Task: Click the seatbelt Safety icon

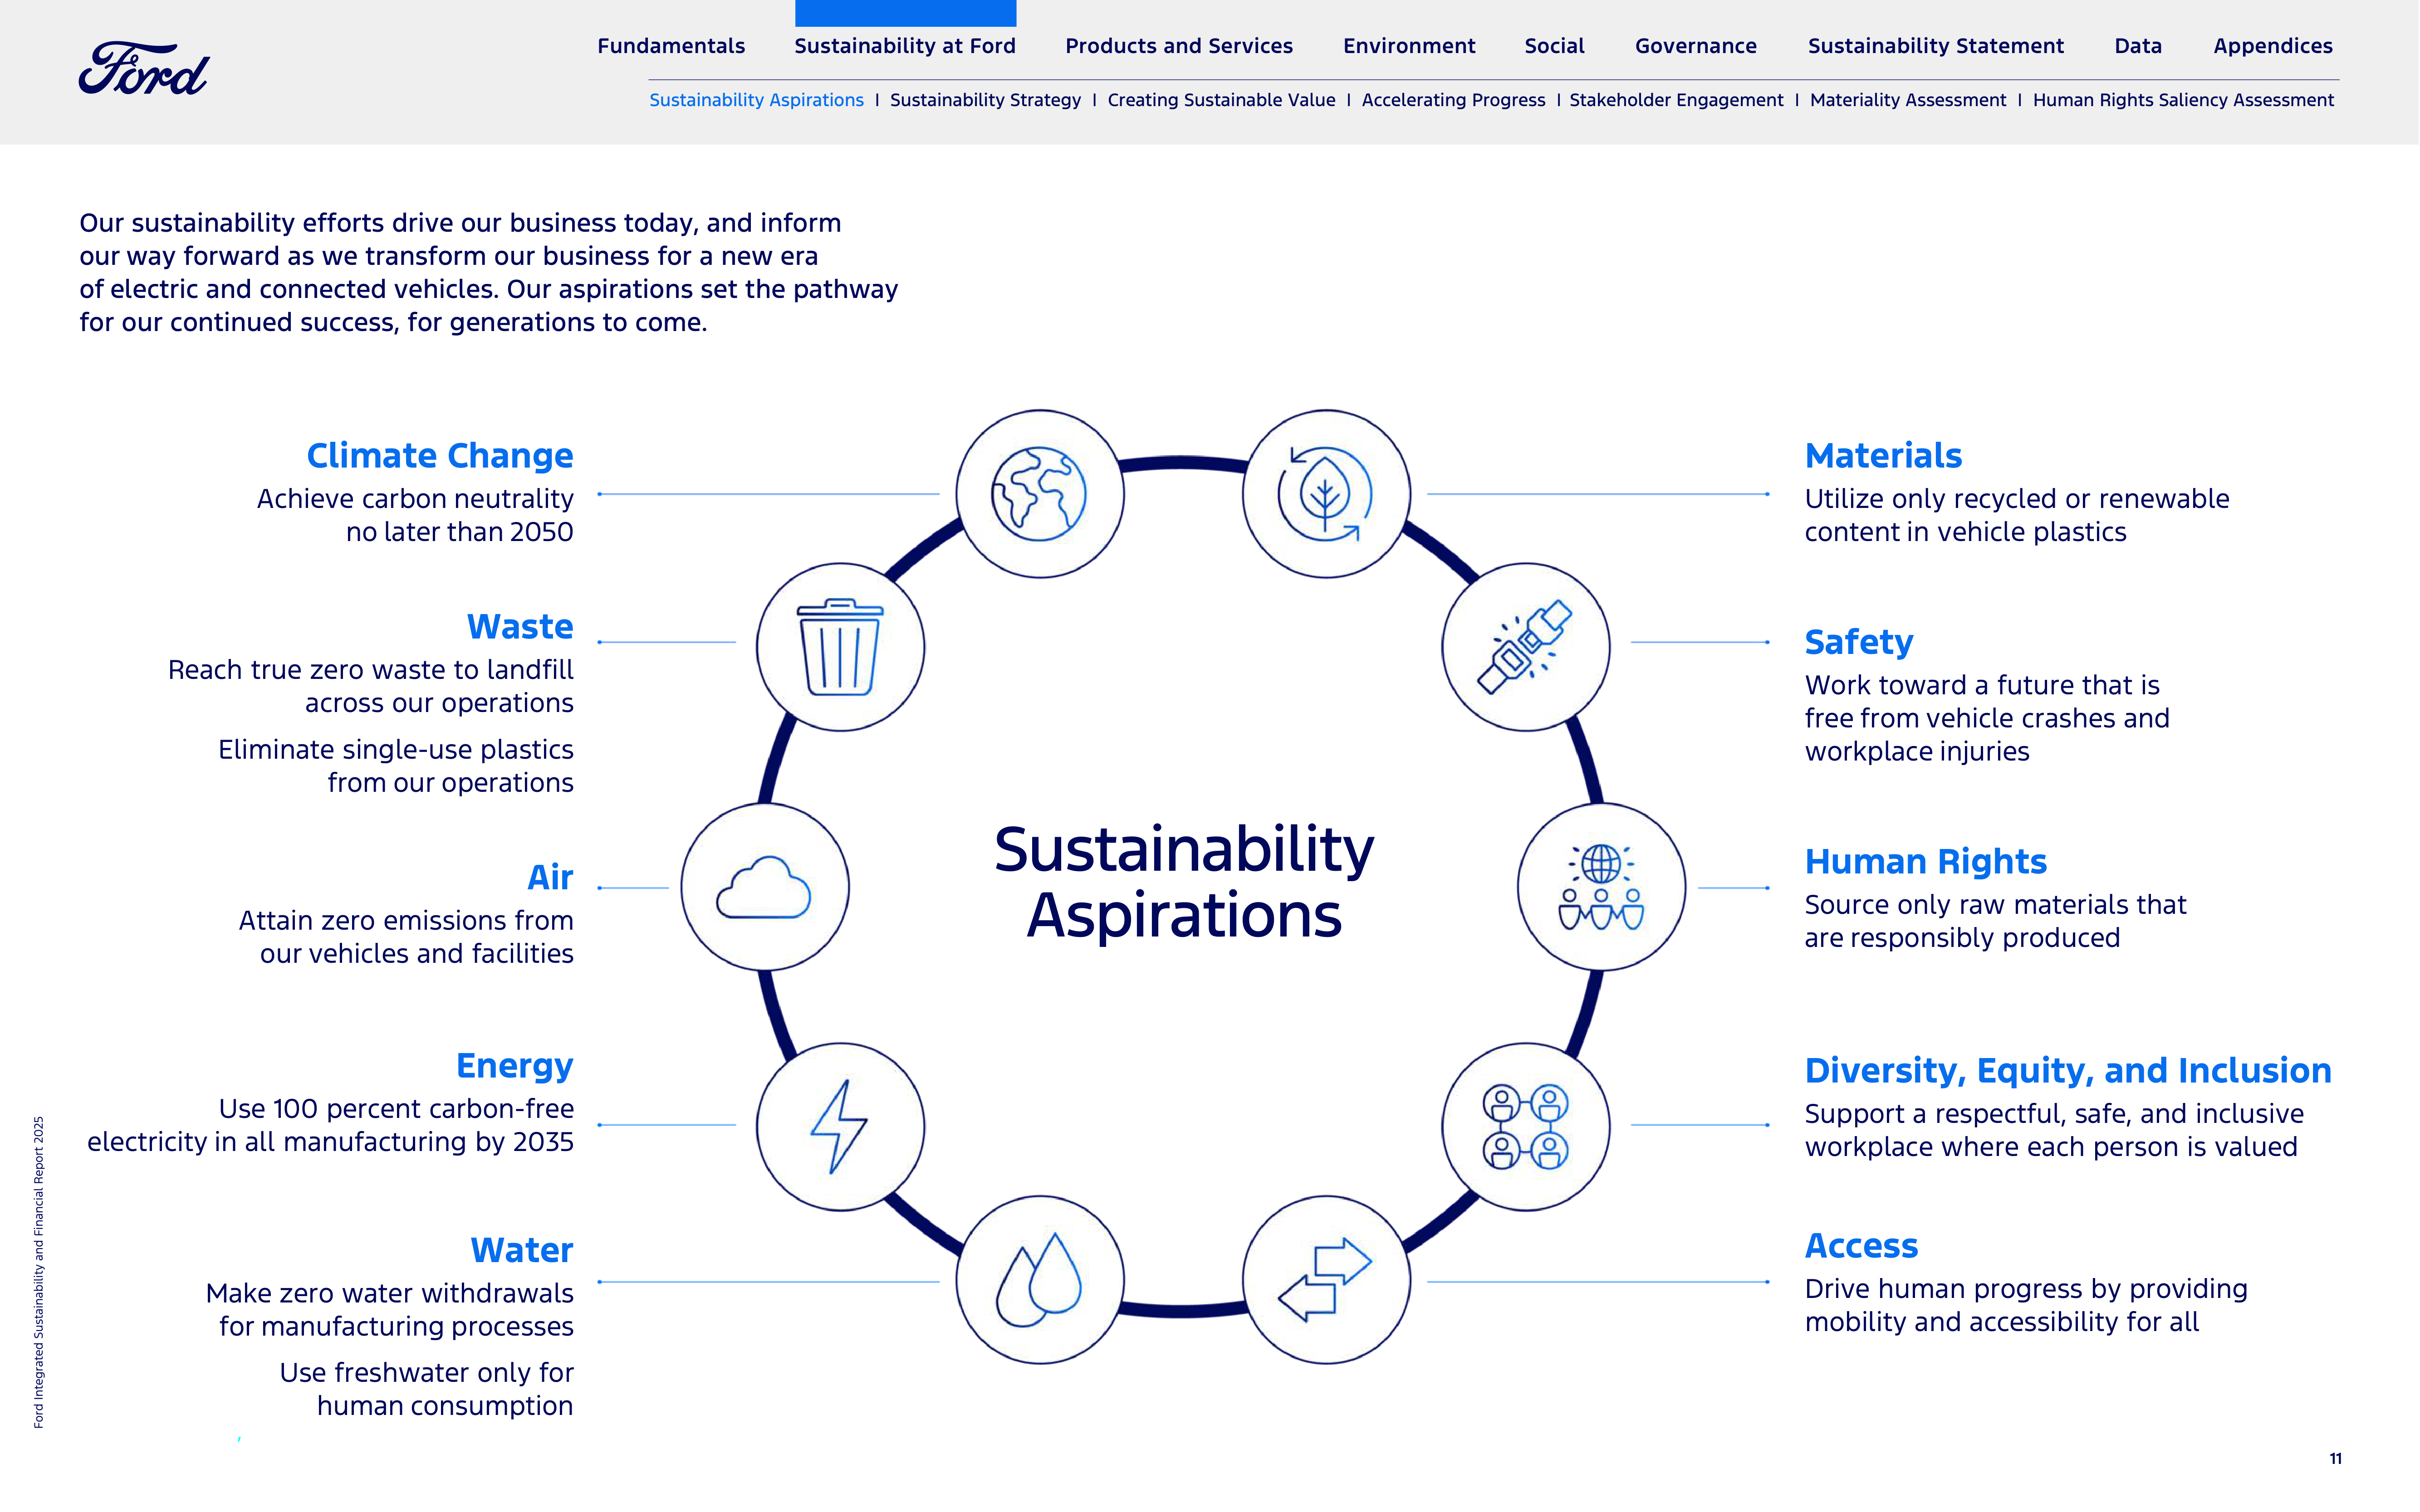Action: (1526, 647)
